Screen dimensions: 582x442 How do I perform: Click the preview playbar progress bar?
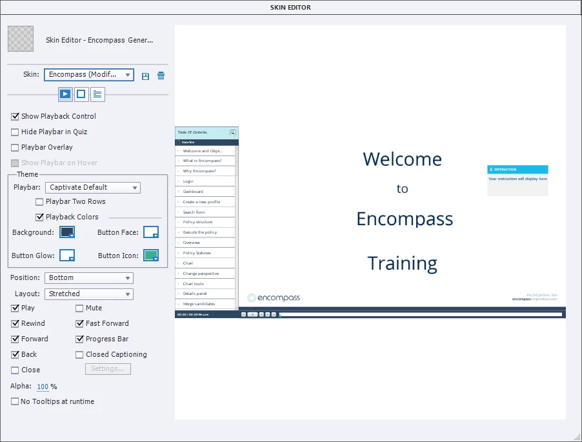[x=421, y=314]
